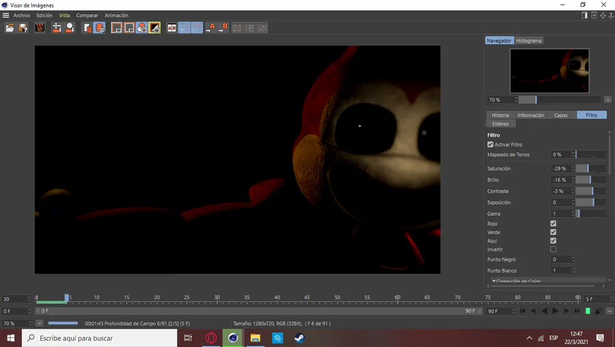Open the Comparar menu
This screenshot has width=615, height=347.
pos(87,15)
